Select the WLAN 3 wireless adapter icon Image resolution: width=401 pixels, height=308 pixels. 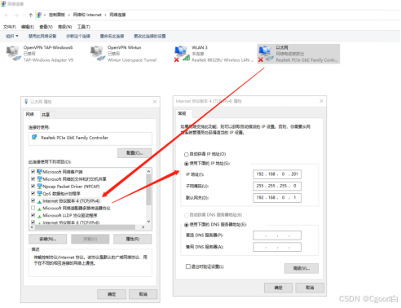(x=182, y=54)
